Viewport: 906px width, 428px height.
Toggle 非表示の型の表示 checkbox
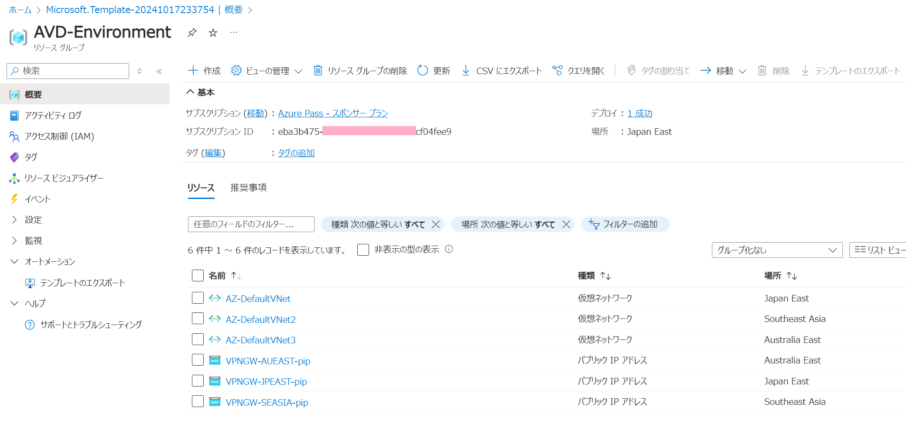[x=363, y=250]
